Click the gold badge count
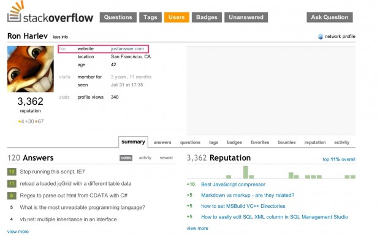This screenshot has height=236, width=380. [21, 121]
